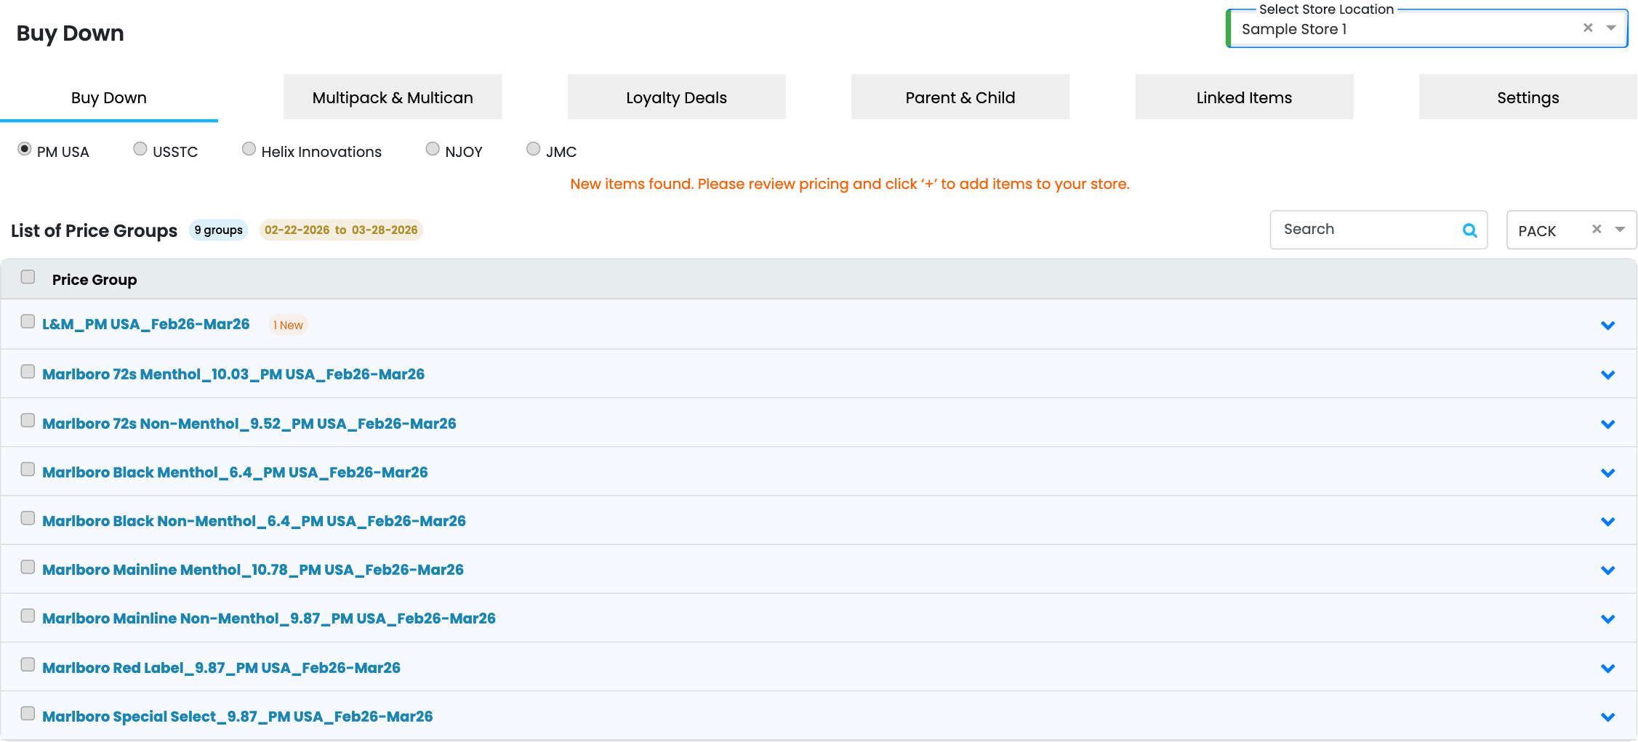Select the NJOY radio button
The height and width of the screenshot is (742, 1638).
coord(433,149)
